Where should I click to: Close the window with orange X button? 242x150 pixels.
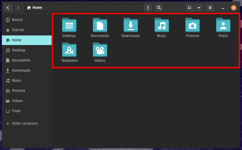234,8
